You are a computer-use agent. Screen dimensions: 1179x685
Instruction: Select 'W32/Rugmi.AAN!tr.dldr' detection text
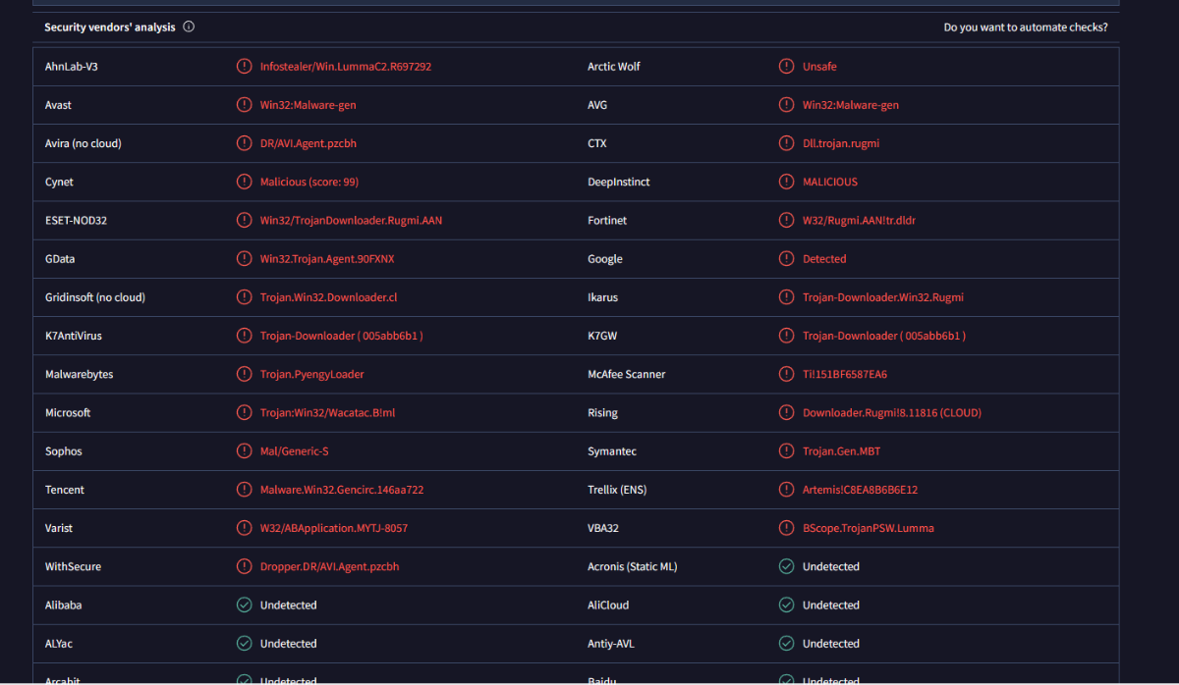pyautogui.click(x=860, y=221)
